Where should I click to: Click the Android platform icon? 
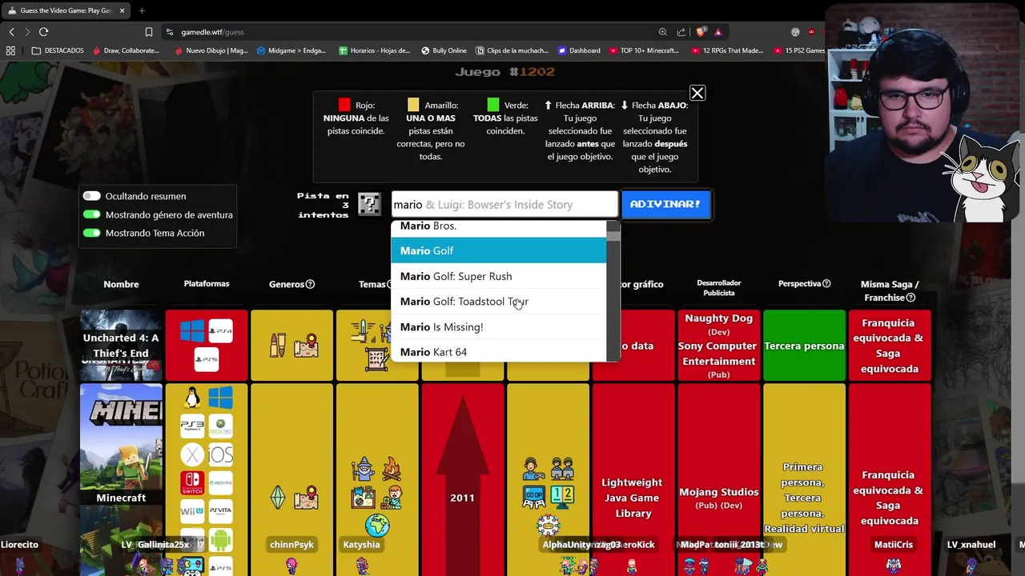pos(220,540)
